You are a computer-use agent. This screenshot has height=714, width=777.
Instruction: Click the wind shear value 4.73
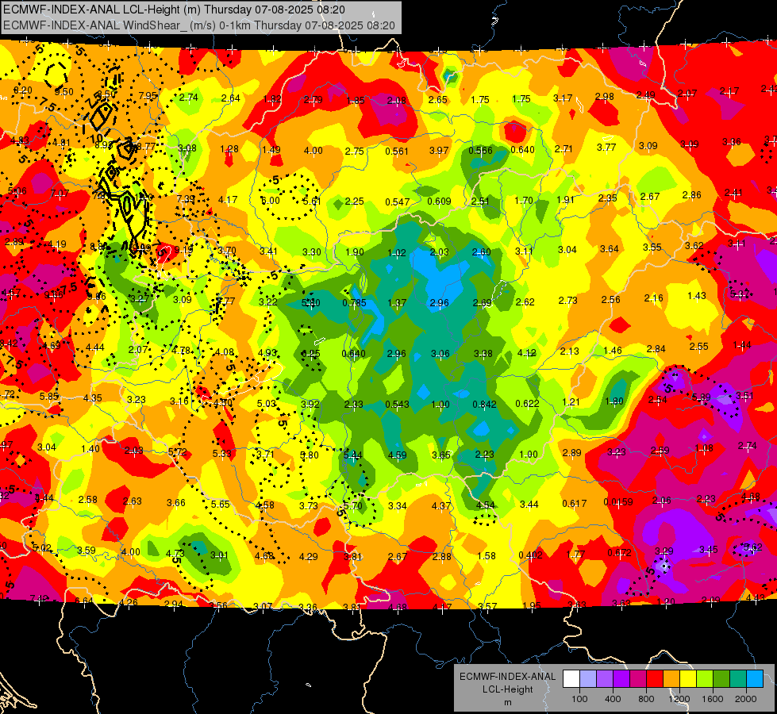click(x=175, y=554)
